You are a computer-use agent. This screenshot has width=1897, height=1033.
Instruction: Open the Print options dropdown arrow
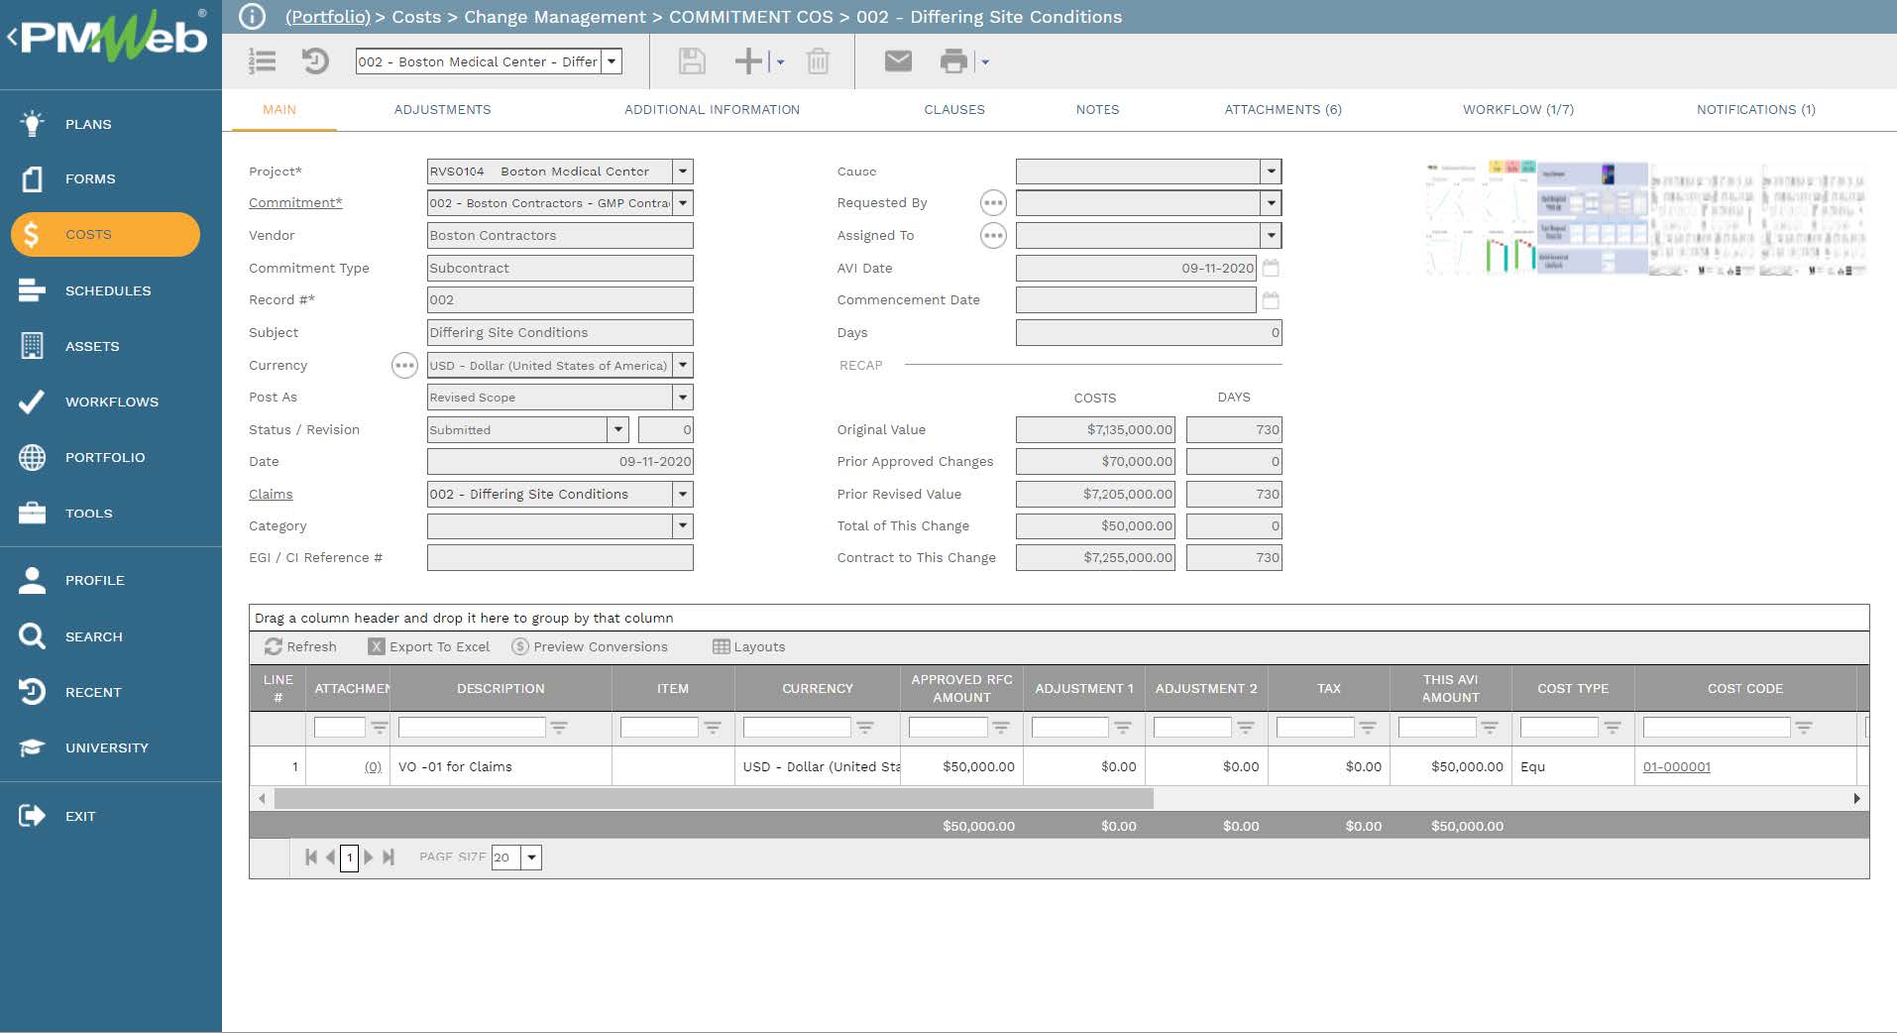point(984,61)
